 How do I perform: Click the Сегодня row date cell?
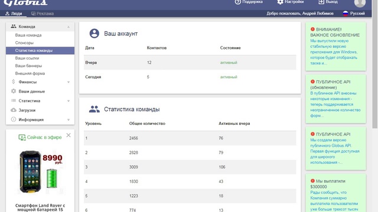(93, 77)
